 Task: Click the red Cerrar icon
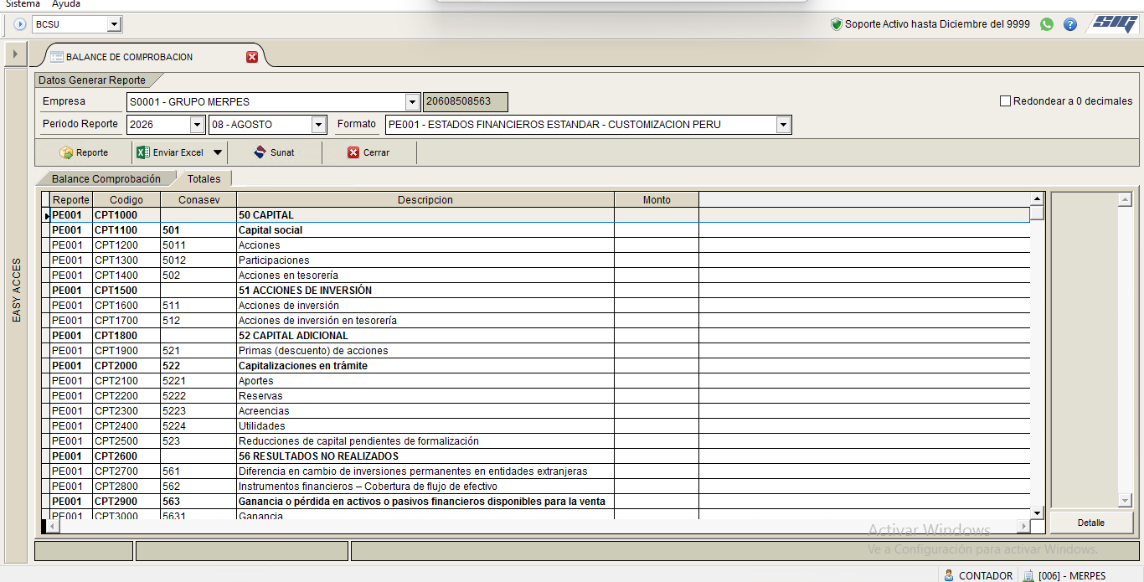coord(353,152)
